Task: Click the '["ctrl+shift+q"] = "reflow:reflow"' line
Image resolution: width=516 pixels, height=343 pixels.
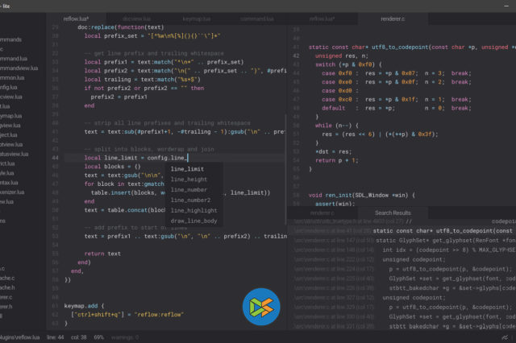Action: click(x=127, y=315)
